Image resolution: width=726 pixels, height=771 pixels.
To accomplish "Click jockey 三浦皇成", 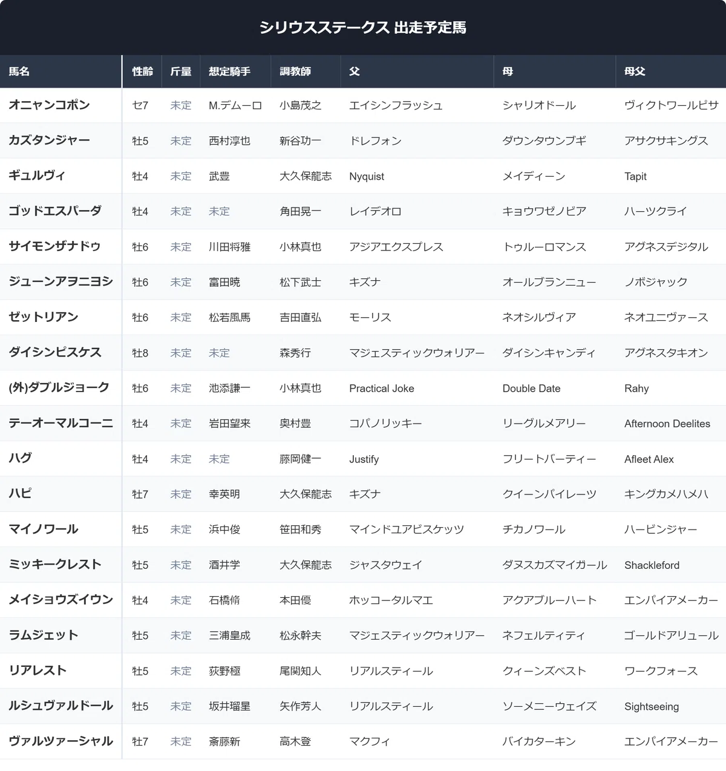I will click(229, 635).
